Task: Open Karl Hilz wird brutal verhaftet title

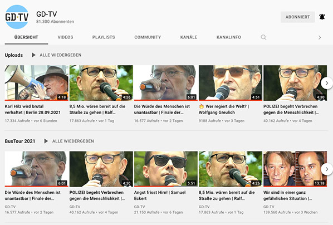Action: point(33,109)
